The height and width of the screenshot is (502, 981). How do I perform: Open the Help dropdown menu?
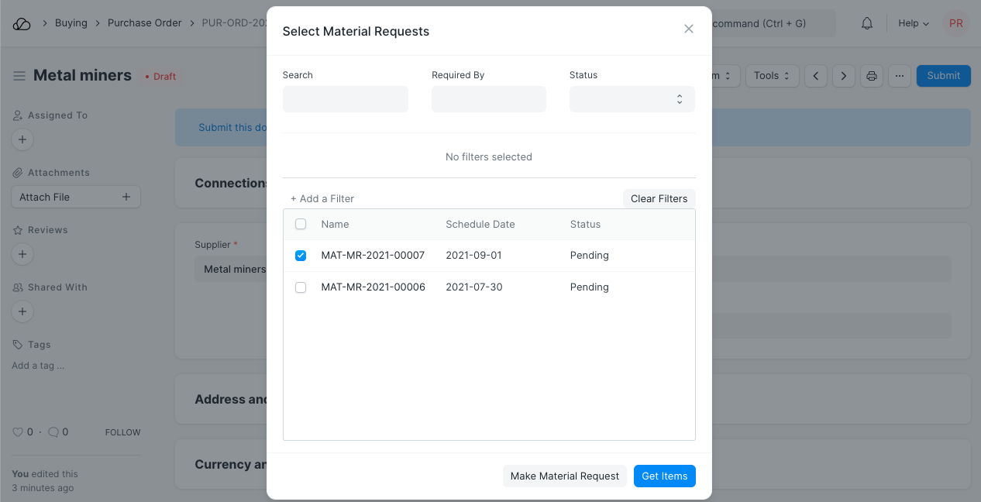tap(913, 23)
